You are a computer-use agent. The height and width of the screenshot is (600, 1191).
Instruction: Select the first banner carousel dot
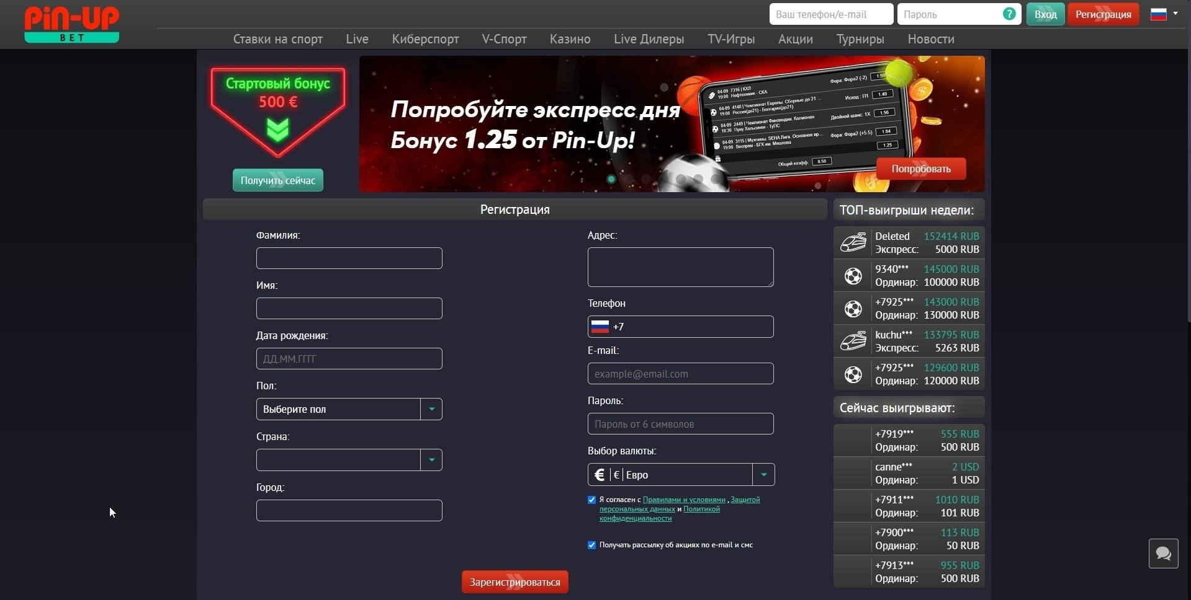tap(611, 179)
